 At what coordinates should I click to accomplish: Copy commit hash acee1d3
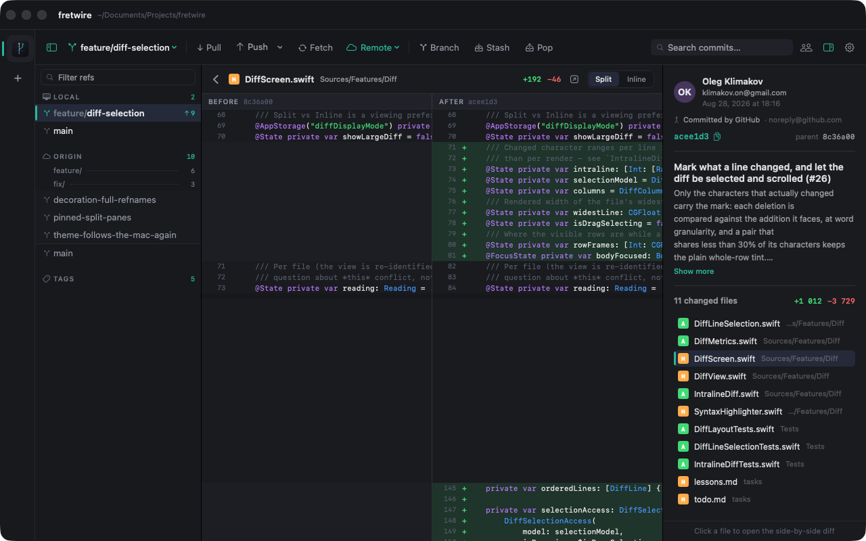[x=717, y=137]
